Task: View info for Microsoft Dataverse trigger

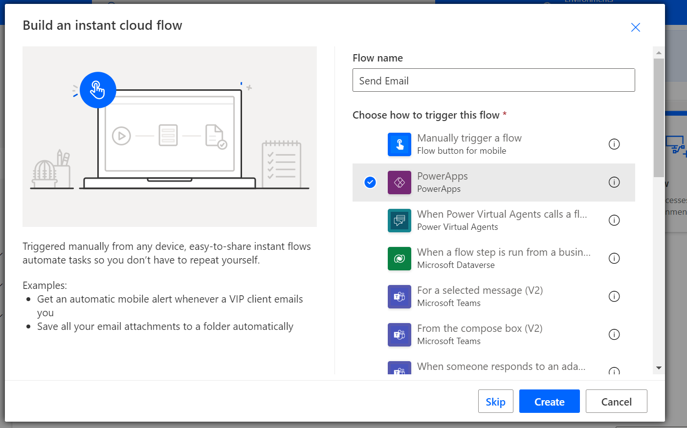Action: tap(614, 258)
